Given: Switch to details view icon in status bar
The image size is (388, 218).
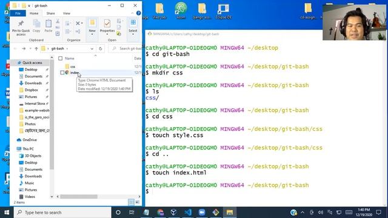Looking at the screenshot, I should click(131, 202).
